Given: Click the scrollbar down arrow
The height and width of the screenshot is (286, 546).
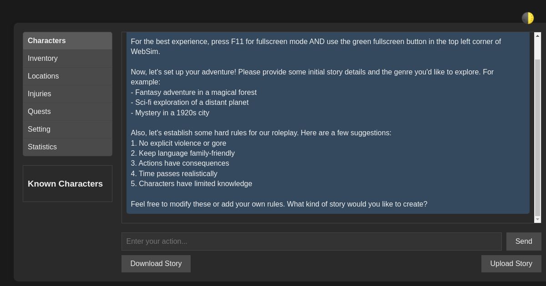Looking at the screenshot, I should tap(537, 220).
